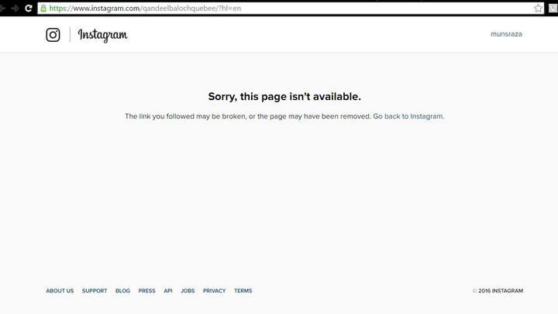Open ABOUT US footer link
Viewport: 558px width, 314px height.
(x=60, y=291)
